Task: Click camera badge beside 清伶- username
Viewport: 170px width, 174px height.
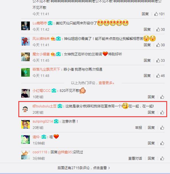Action: tap(44, 137)
